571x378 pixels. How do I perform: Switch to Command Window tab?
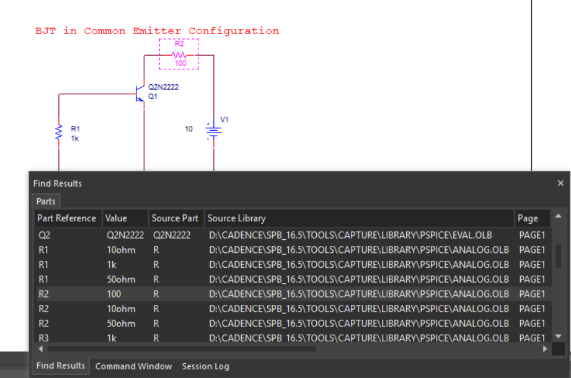tap(133, 366)
